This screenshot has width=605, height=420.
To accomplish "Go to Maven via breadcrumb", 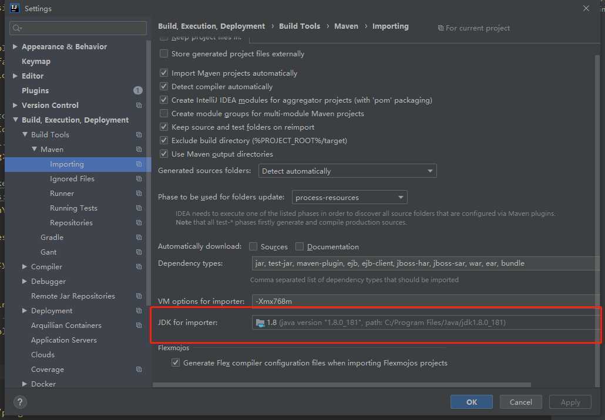I will pos(346,26).
